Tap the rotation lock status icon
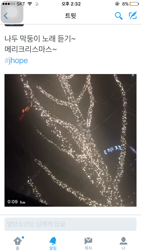The height and width of the screenshot is (252, 141). coord(117,4)
